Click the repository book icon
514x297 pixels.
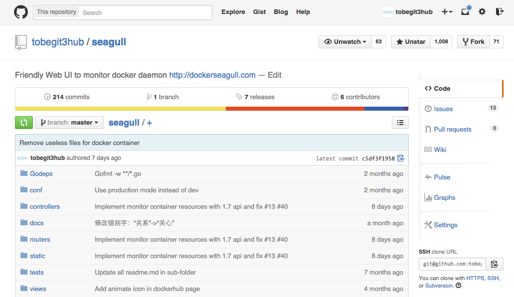point(21,43)
